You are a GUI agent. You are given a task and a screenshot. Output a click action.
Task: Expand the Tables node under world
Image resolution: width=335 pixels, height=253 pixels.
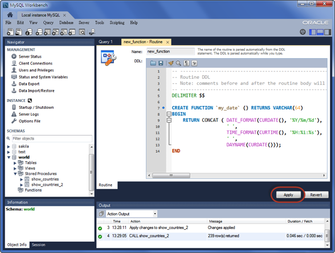(15, 163)
